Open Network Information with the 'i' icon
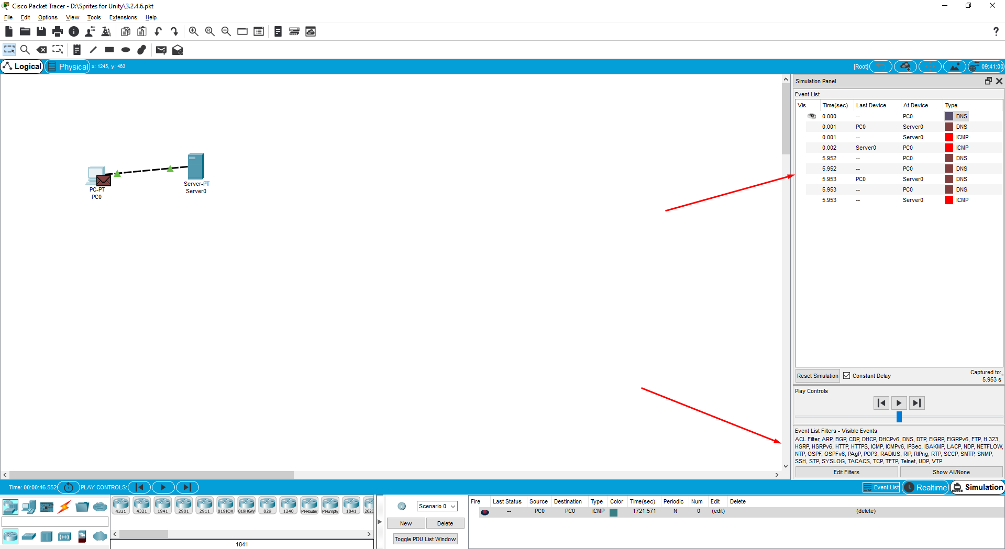This screenshot has width=1005, height=549. (74, 31)
